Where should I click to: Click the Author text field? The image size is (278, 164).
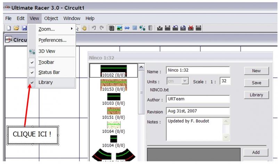point(198,100)
